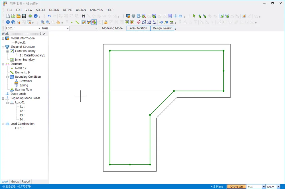Choose the select-by-window dashed box tool
Viewport: 285px width, 189px height.
pyautogui.click(x=221, y=16)
